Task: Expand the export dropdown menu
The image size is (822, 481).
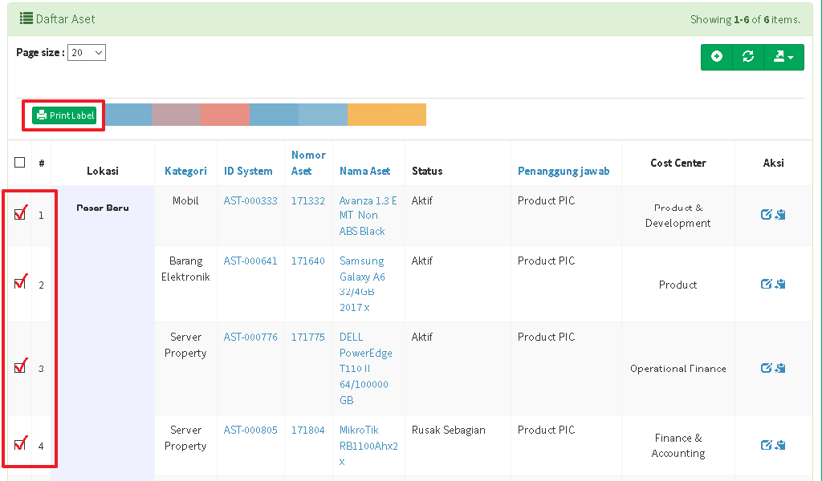Action: click(x=783, y=57)
